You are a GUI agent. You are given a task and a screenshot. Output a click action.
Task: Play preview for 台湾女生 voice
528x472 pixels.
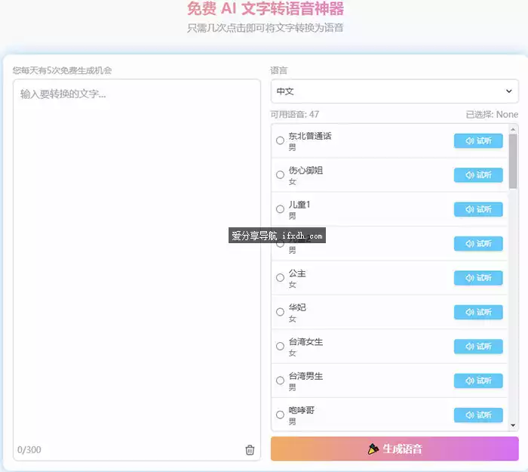[x=478, y=347]
